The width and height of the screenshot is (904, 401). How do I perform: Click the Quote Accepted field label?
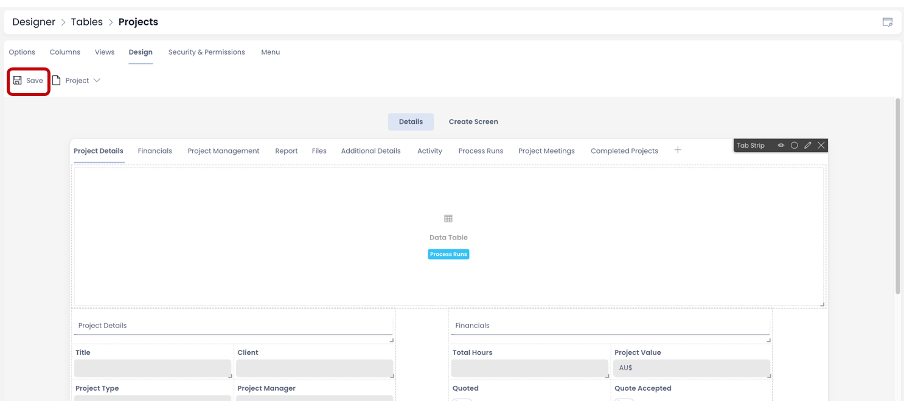[643, 388]
